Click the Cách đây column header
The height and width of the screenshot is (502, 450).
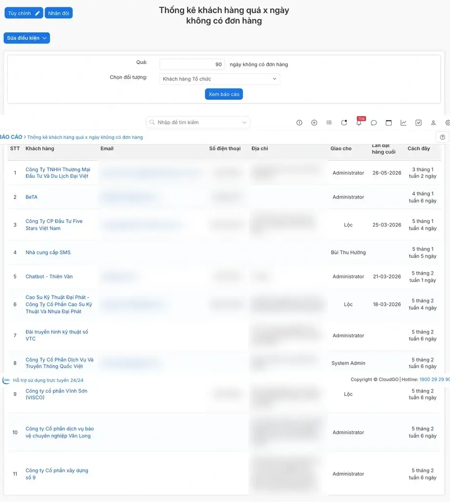coord(419,149)
